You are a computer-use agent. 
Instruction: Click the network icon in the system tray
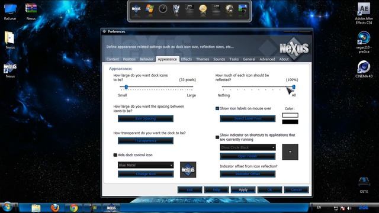336,208
